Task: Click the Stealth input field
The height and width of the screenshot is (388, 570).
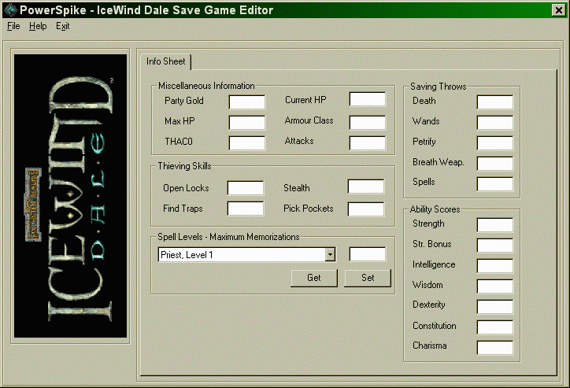Action: [x=366, y=187]
